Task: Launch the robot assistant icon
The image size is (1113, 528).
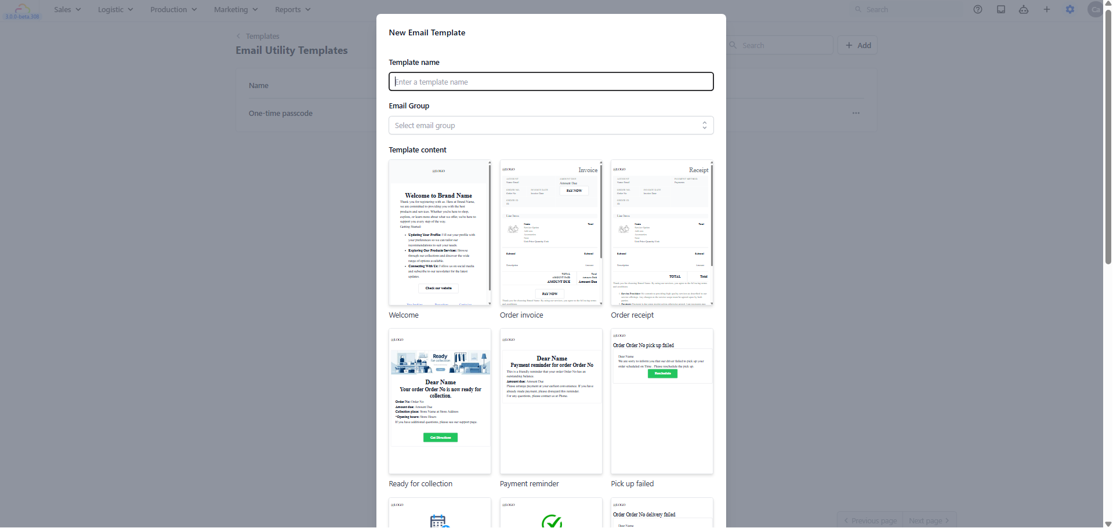Action: (1024, 9)
